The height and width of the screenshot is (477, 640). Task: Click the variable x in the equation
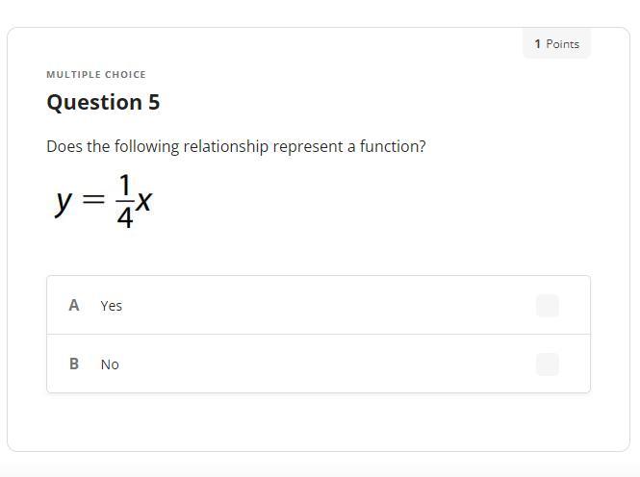(x=144, y=201)
